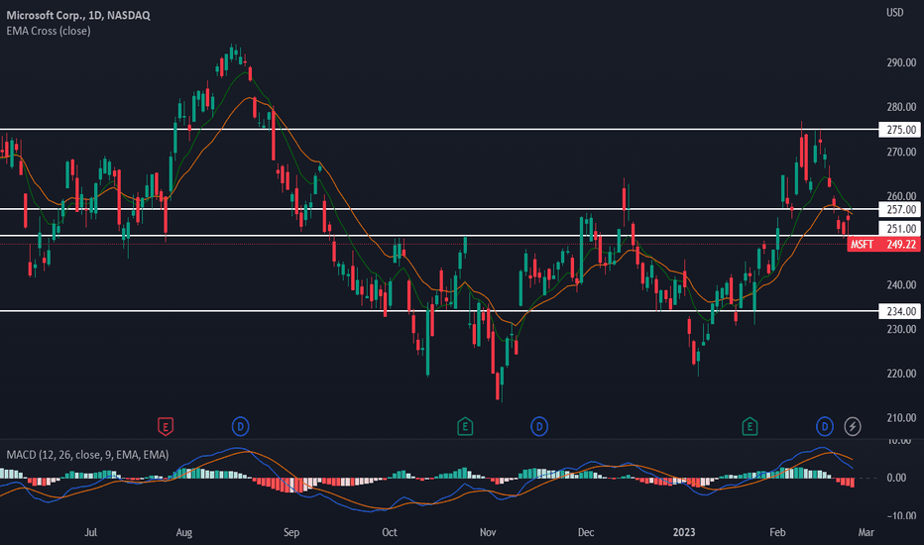Select the 257.00 horizontal line price label
Viewport: 924px width, 545px height.
899,209
